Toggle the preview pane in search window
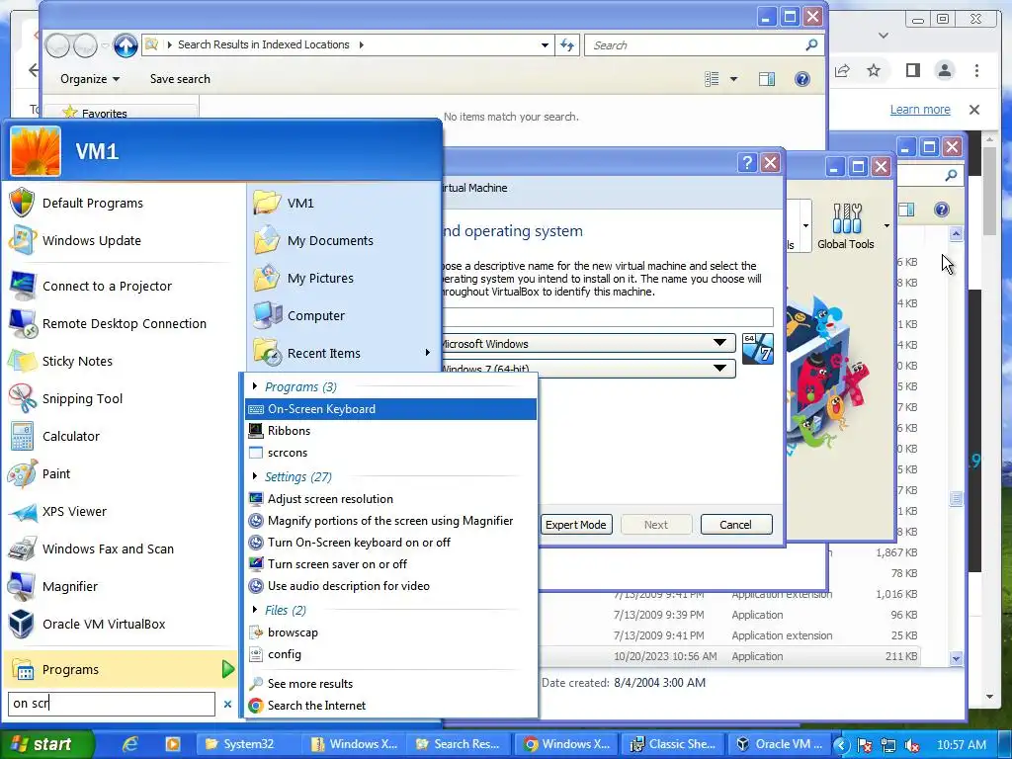The height and width of the screenshot is (759, 1012). [767, 79]
